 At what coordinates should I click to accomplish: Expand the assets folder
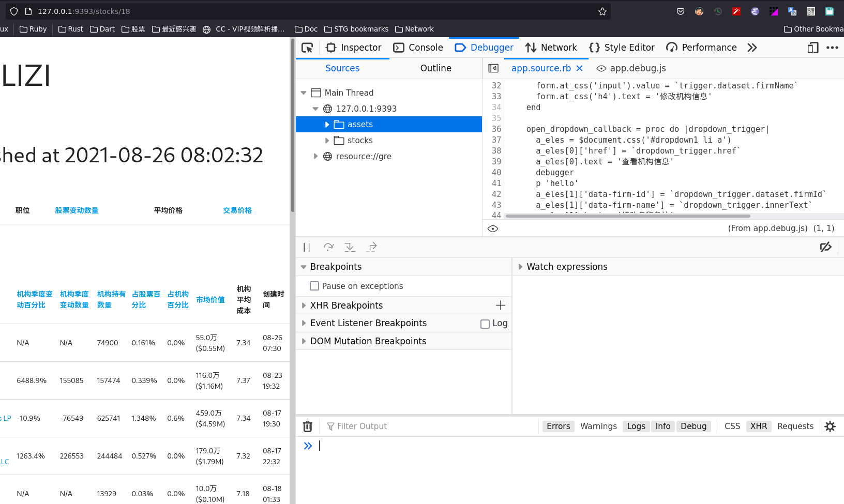point(327,125)
